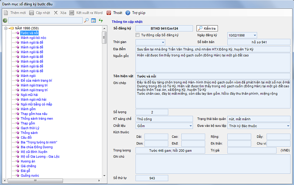The width and height of the screenshot is (294, 185).
Task: Open the Chất liệu dropdown arrow
Action: point(190,126)
